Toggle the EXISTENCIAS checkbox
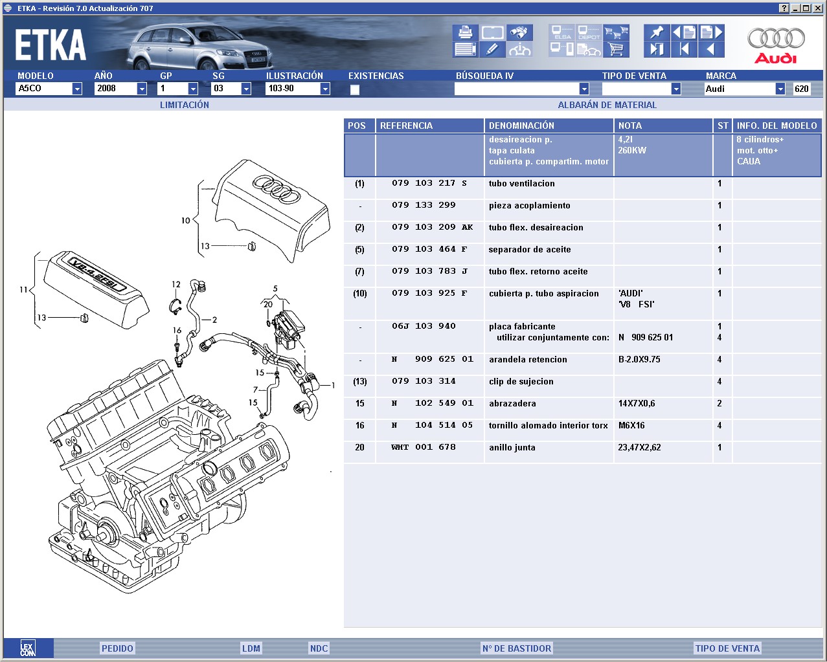827x662 pixels. (355, 90)
